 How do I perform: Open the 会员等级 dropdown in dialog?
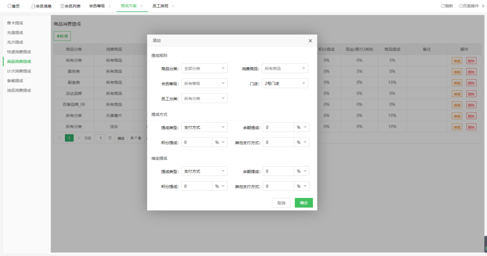point(204,83)
